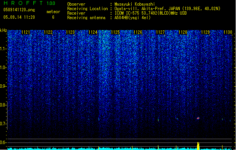The width and height of the screenshot is (236, 150).
Task: Click the 1123 time marker
Action: point(71,32)
